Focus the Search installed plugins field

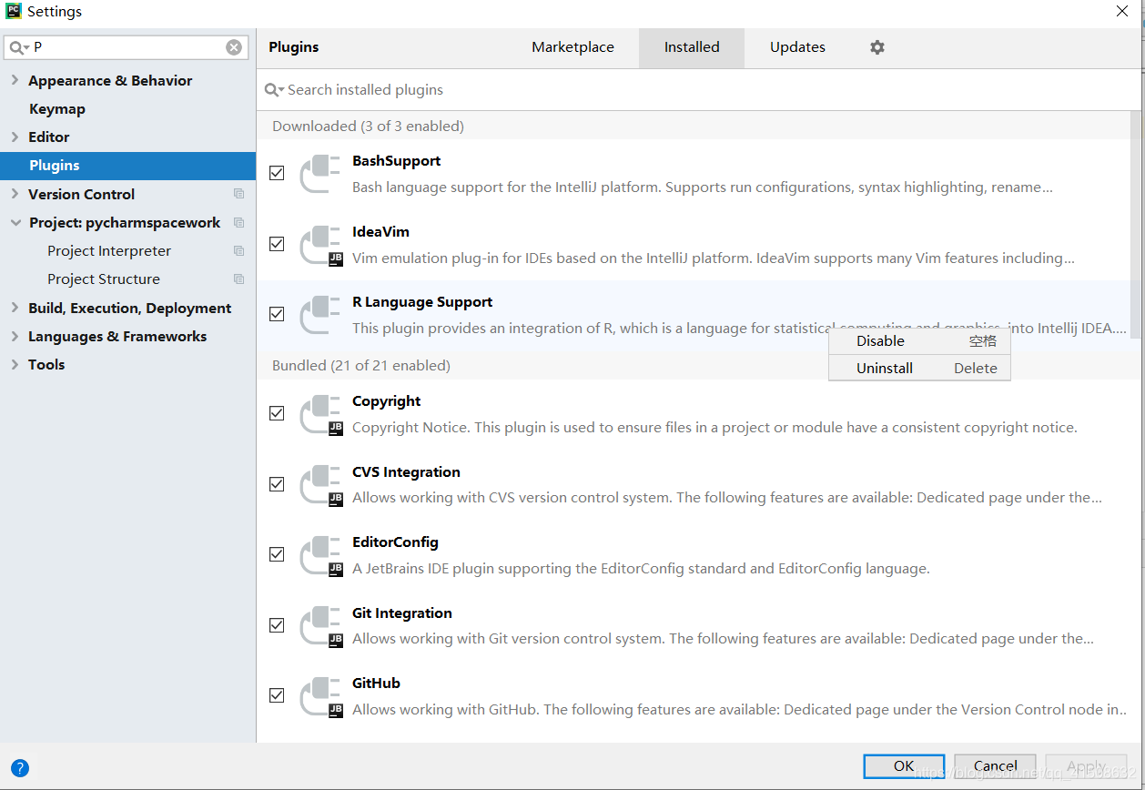pyautogui.click(x=696, y=90)
